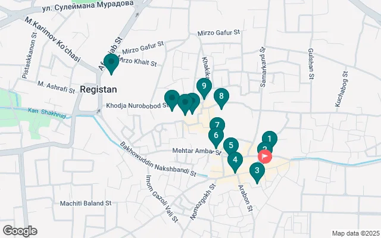Select map pin number 7

[x=217, y=126]
